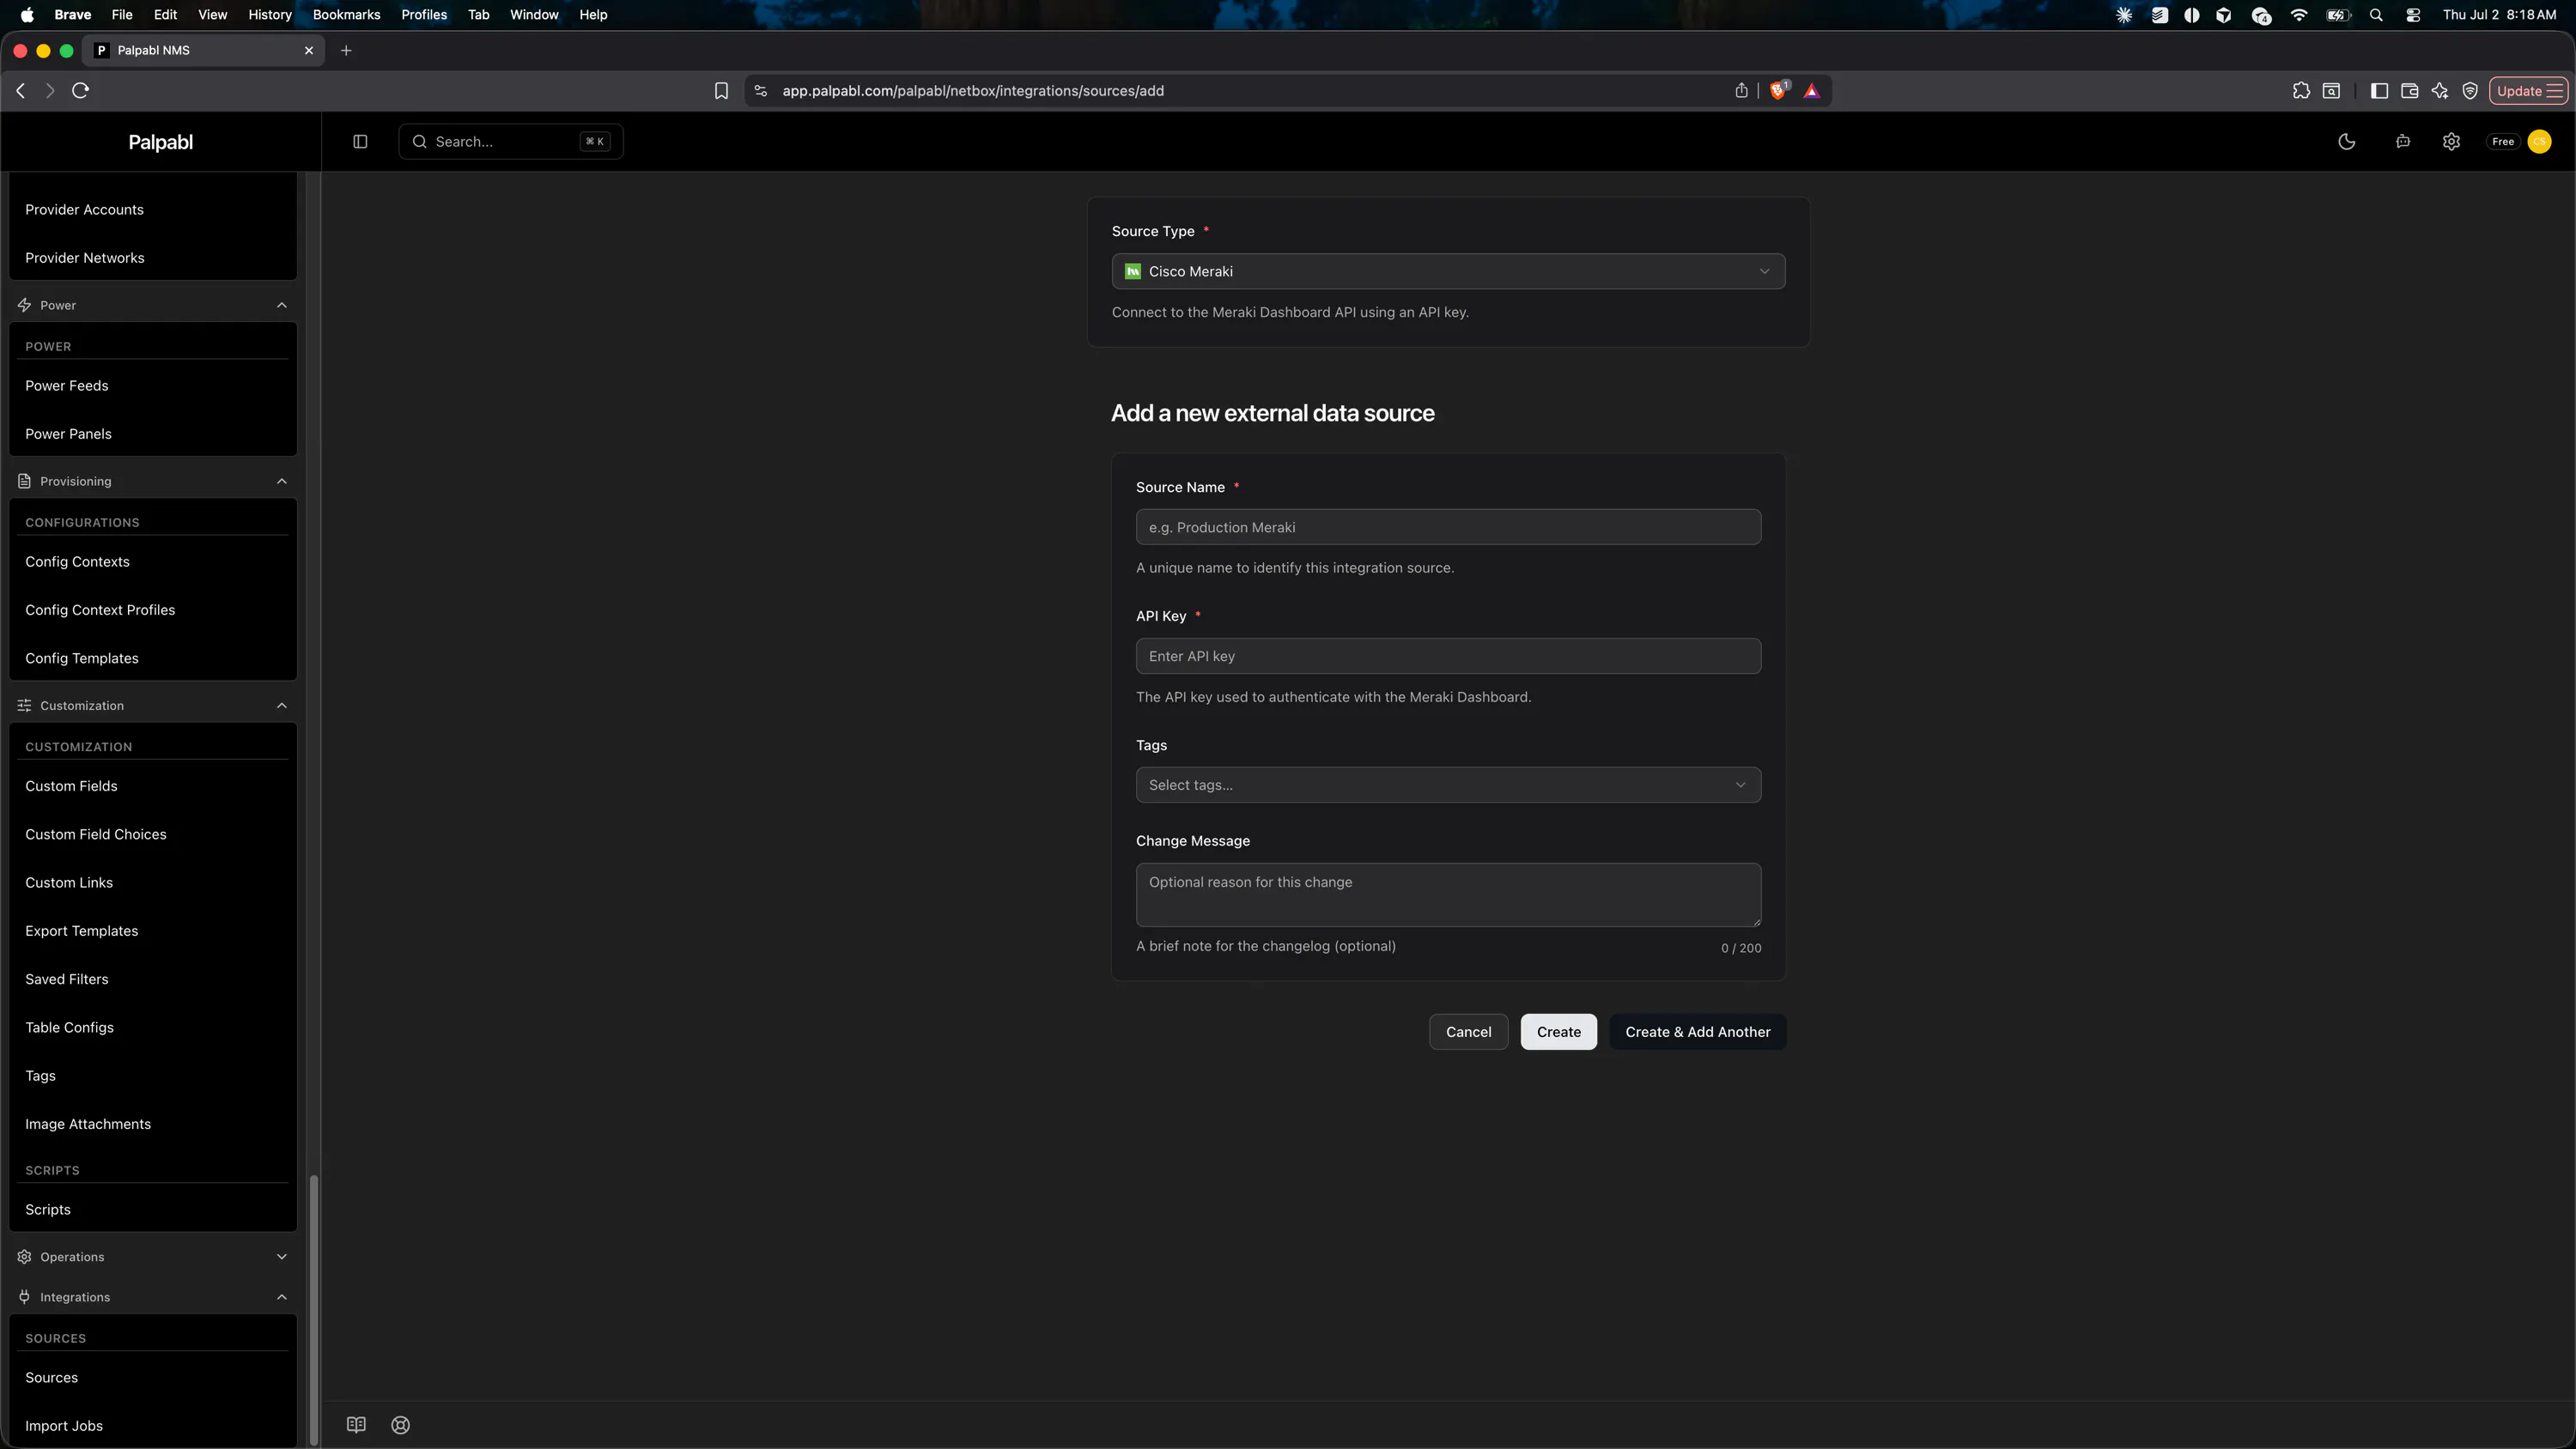This screenshot has height=1449, width=2576.
Task: Click the Integrations plug icon
Action: point(24,1297)
